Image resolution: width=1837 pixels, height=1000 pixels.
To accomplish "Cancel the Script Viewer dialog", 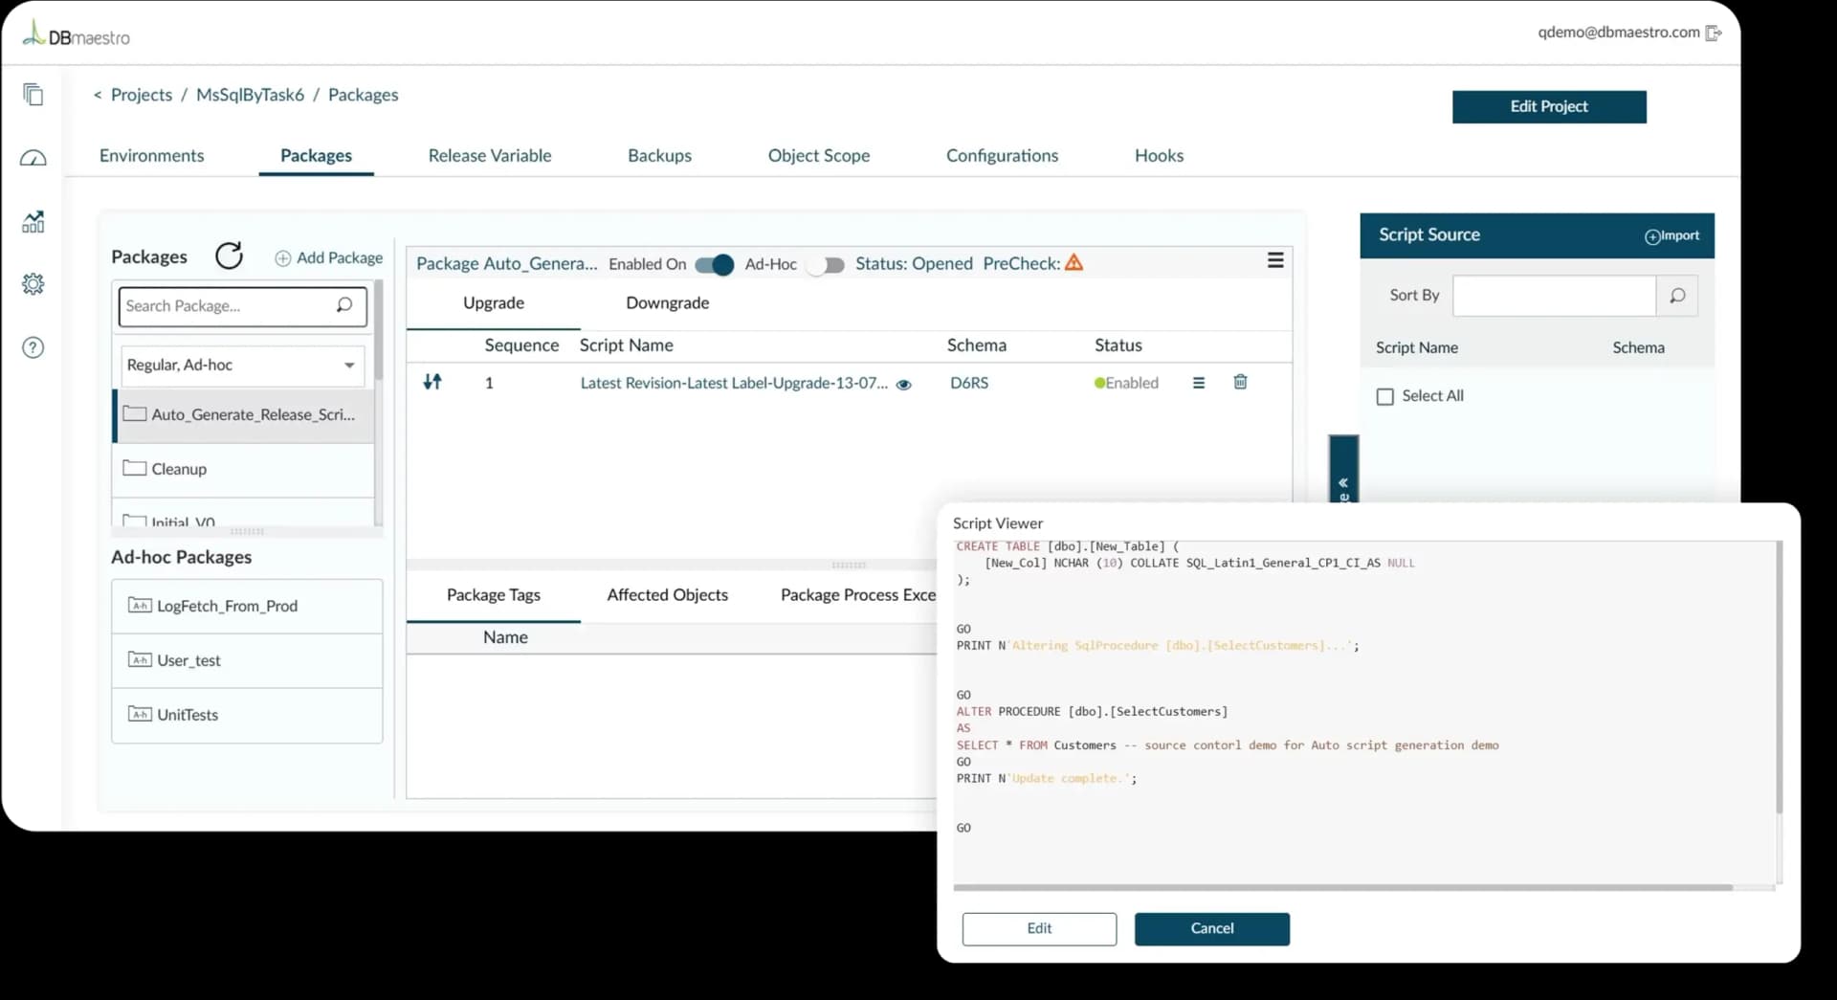I will coord(1211,928).
